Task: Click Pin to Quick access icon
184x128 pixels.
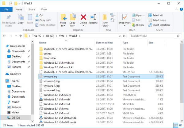Action: [x=9, y=19]
